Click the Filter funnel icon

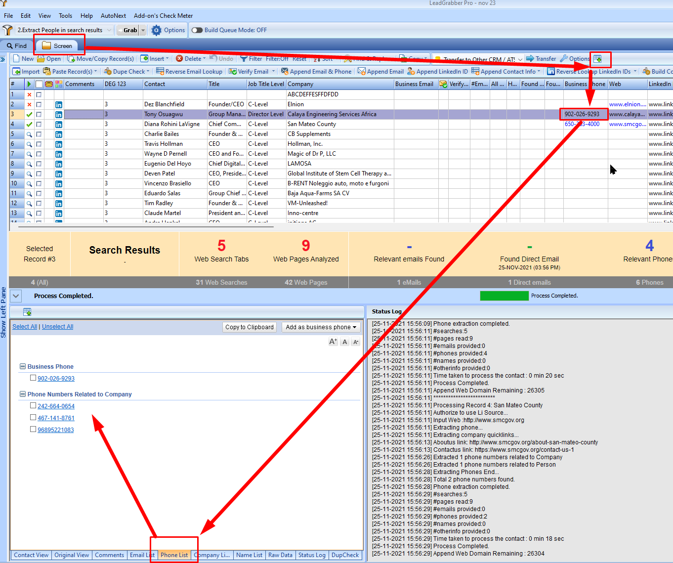(244, 59)
